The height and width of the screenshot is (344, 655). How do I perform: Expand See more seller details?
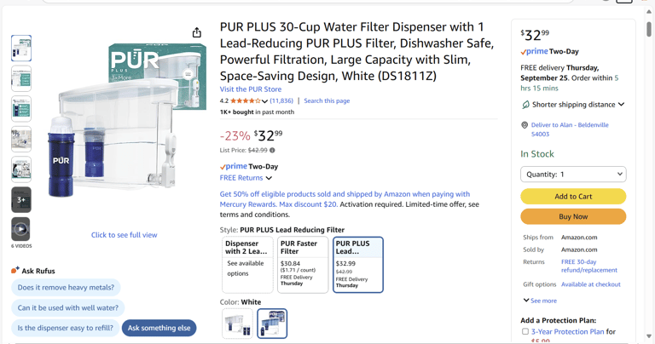coord(540,301)
